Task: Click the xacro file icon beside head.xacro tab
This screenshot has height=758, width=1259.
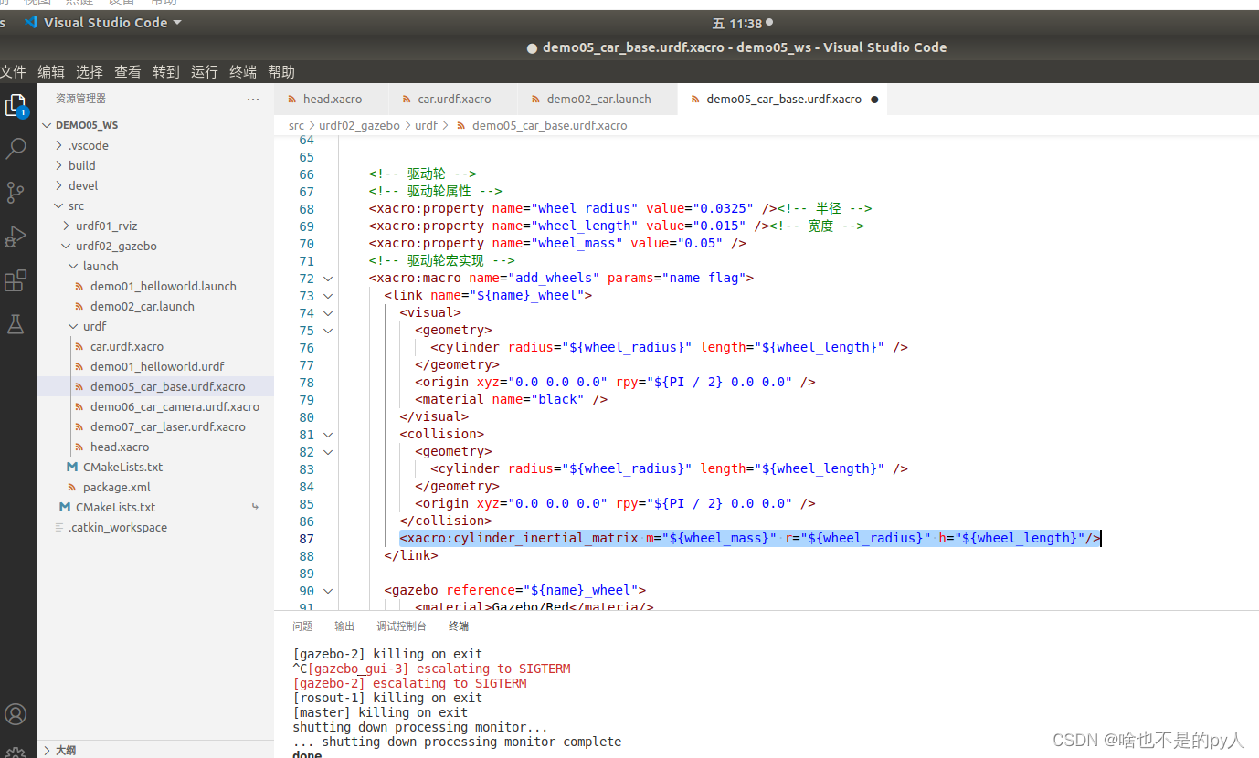Action: 291,99
